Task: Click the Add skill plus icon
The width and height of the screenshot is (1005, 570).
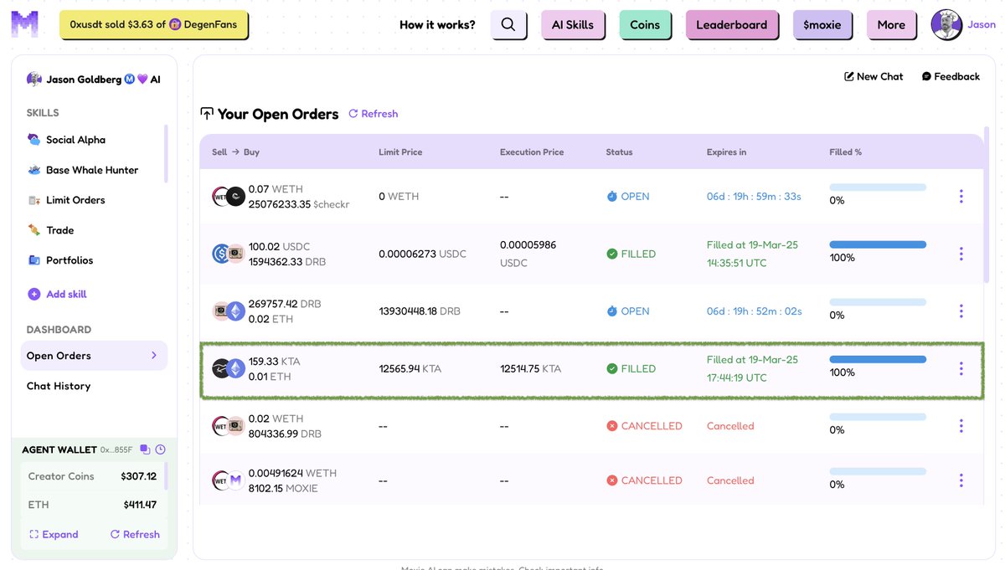Action: [x=34, y=294]
